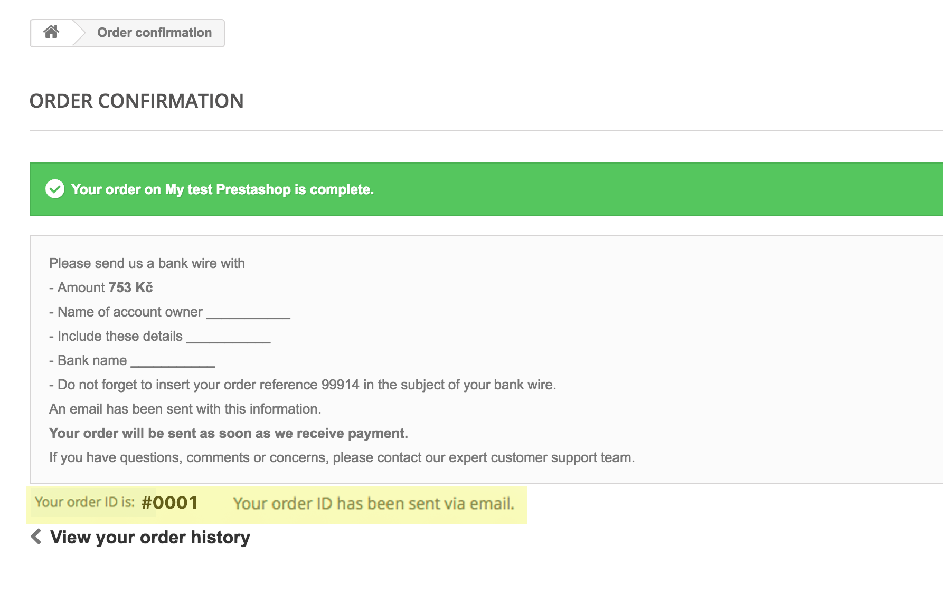Click the order complete success message text
Screen dimensions: 943x593
coord(222,189)
